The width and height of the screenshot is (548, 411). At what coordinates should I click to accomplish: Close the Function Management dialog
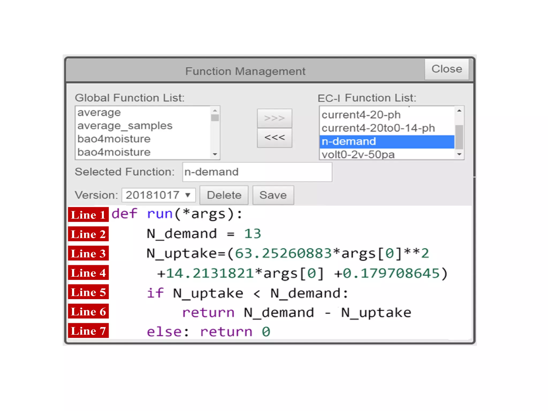click(x=446, y=69)
